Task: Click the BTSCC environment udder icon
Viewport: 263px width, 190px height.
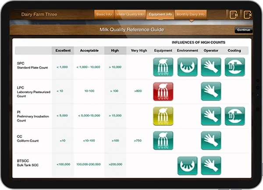Action: [x=187, y=166]
